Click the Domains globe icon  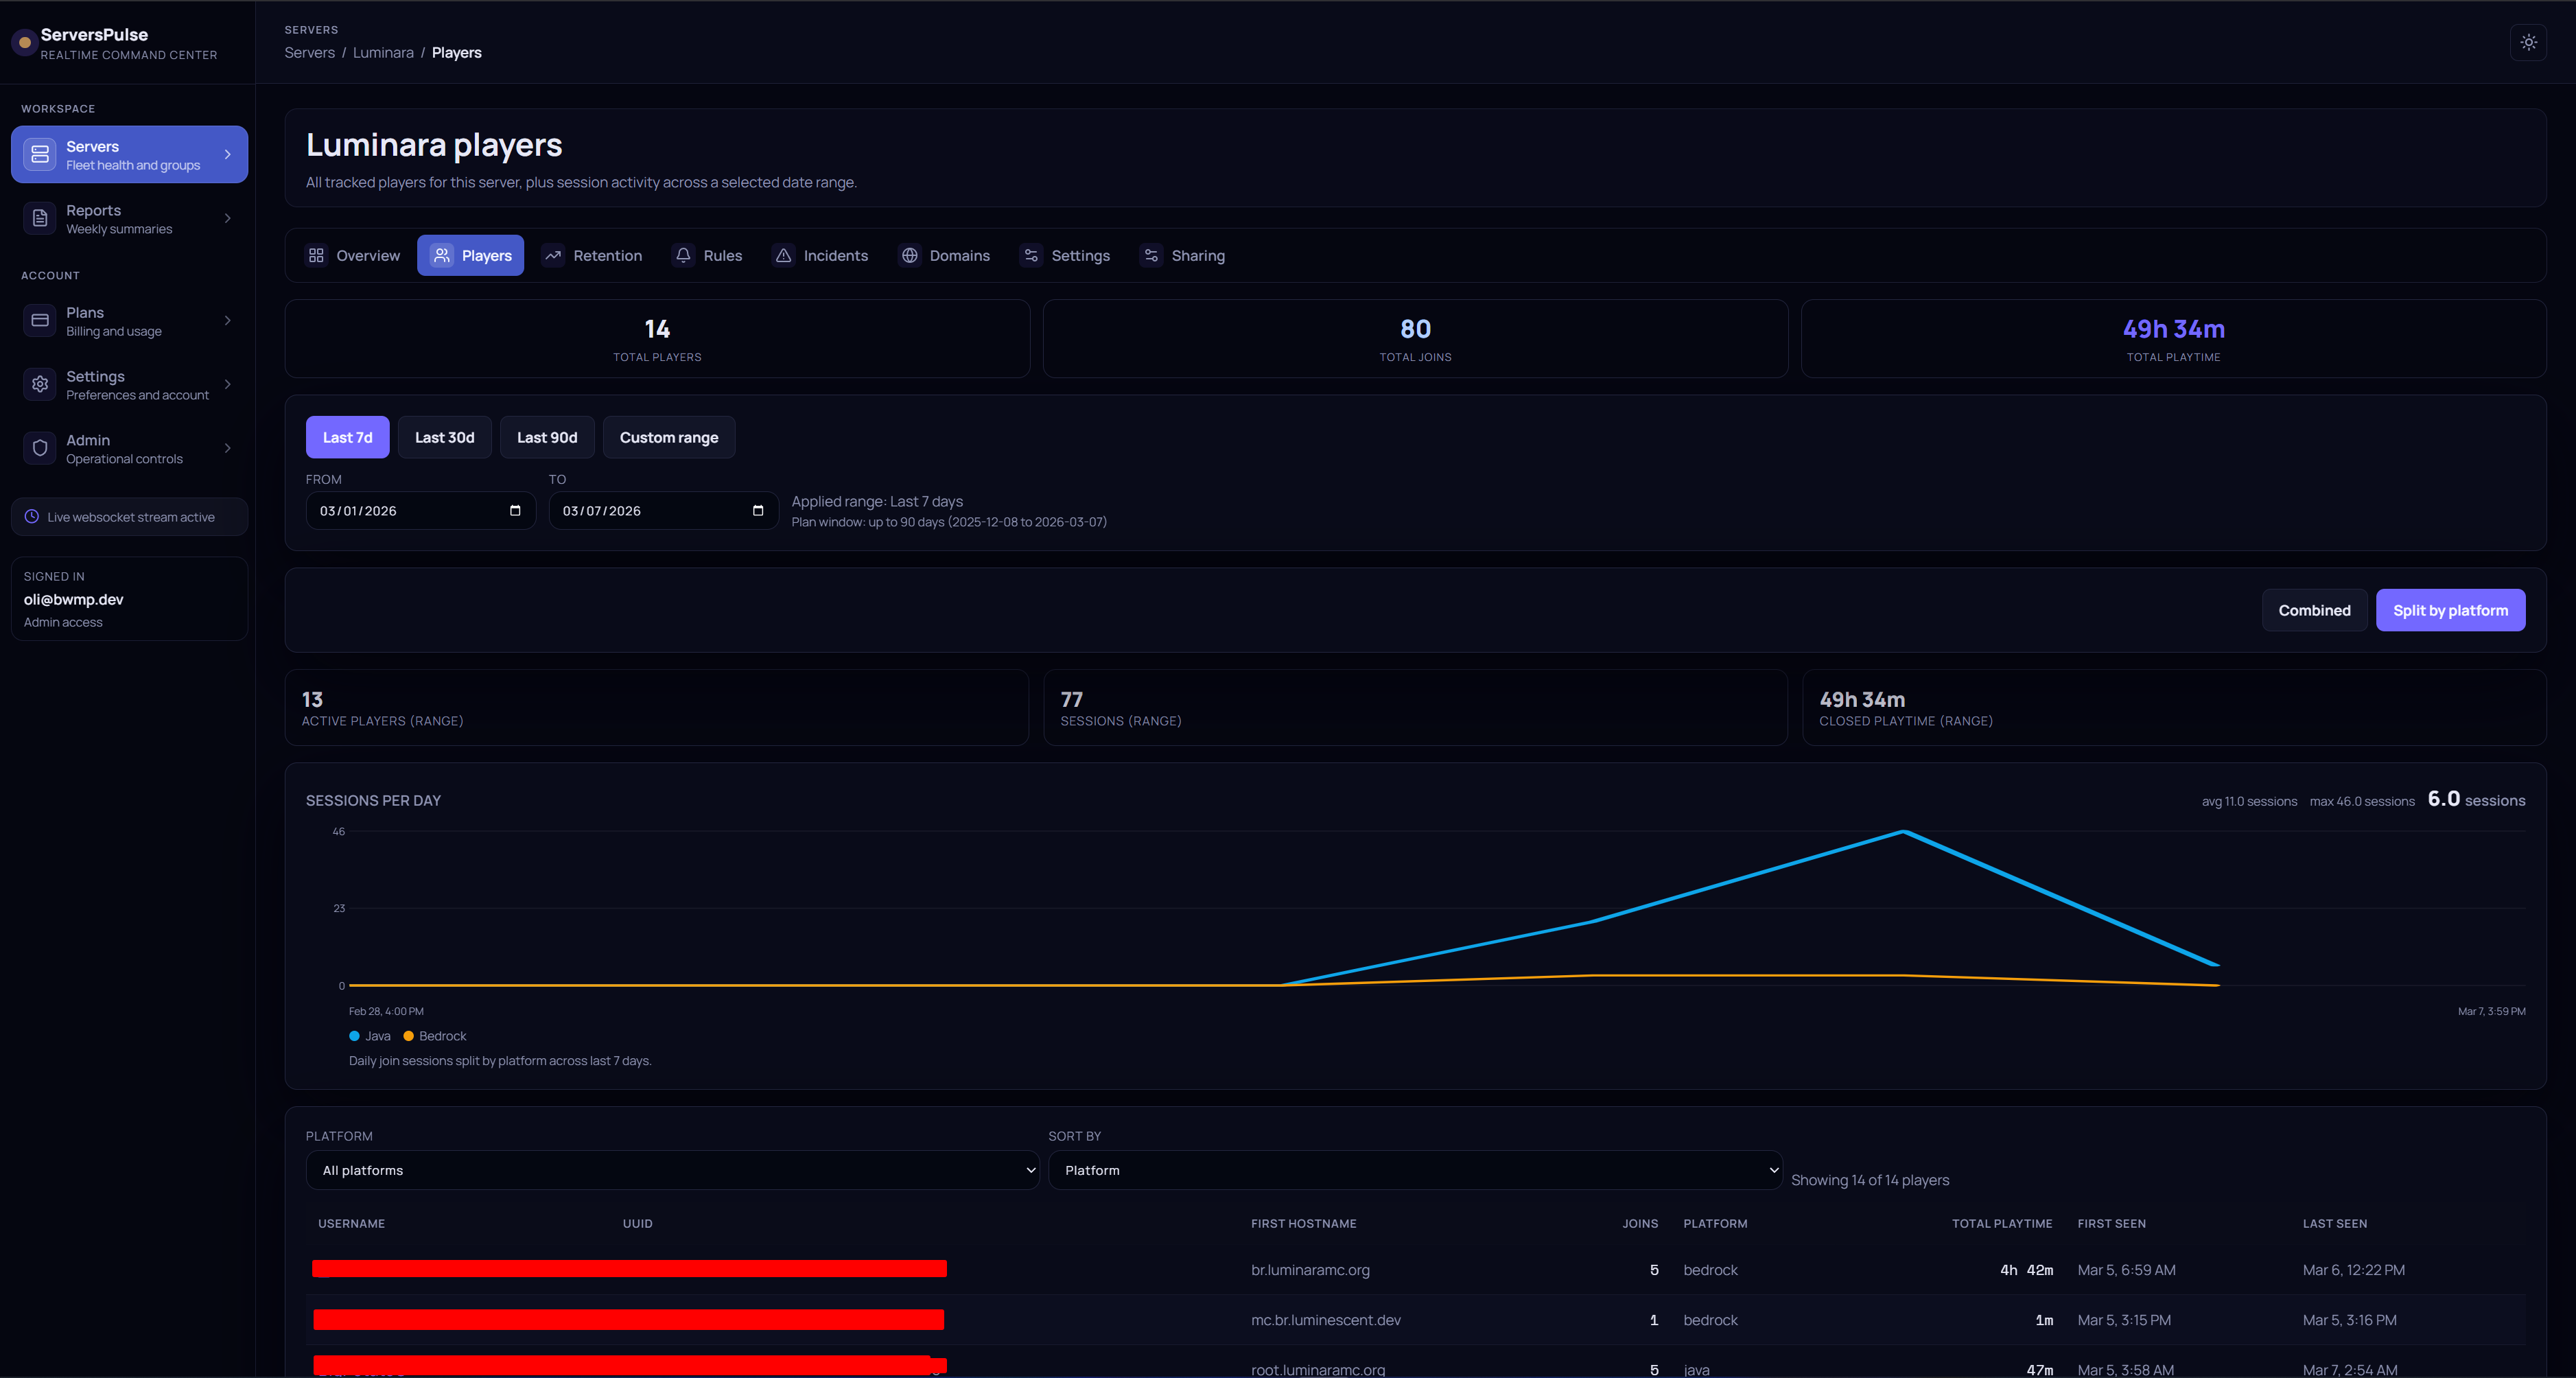coord(910,256)
